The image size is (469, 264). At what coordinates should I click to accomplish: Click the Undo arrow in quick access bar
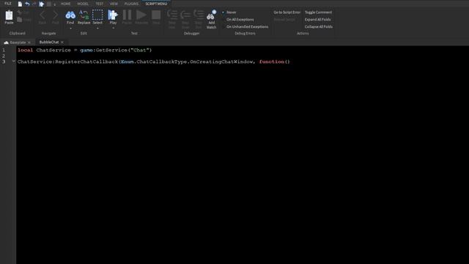click(x=27, y=4)
